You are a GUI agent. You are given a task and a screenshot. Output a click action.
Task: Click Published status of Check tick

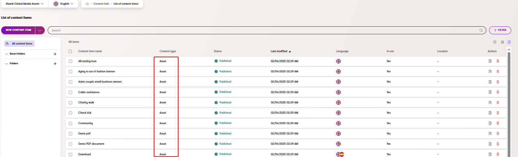coord(223,113)
